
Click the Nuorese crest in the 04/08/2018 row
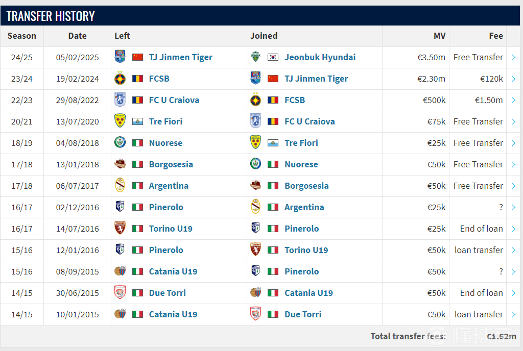coord(120,142)
